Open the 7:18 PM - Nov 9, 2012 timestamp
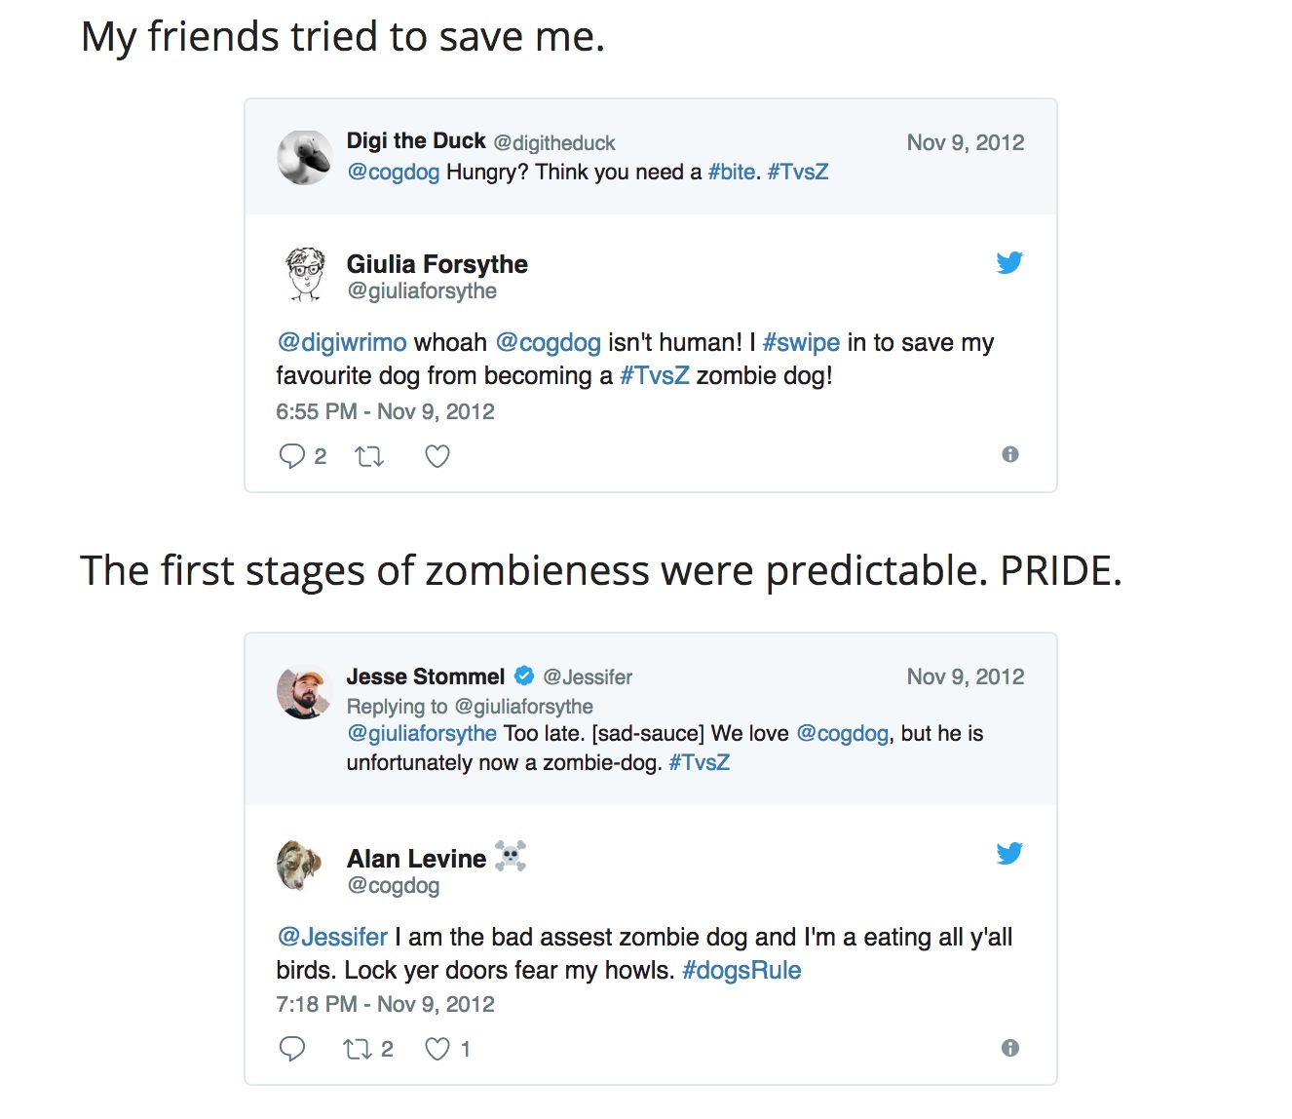The image size is (1292, 1119). (385, 1005)
